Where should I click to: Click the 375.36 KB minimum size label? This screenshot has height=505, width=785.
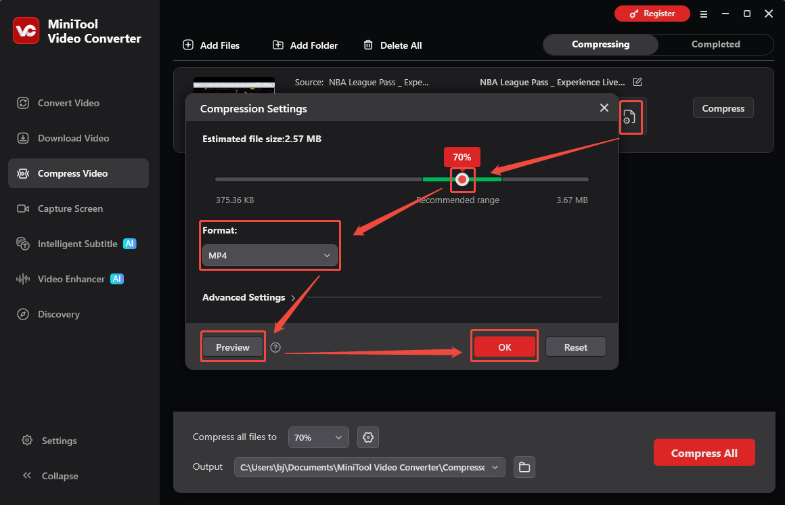pos(235,200)
